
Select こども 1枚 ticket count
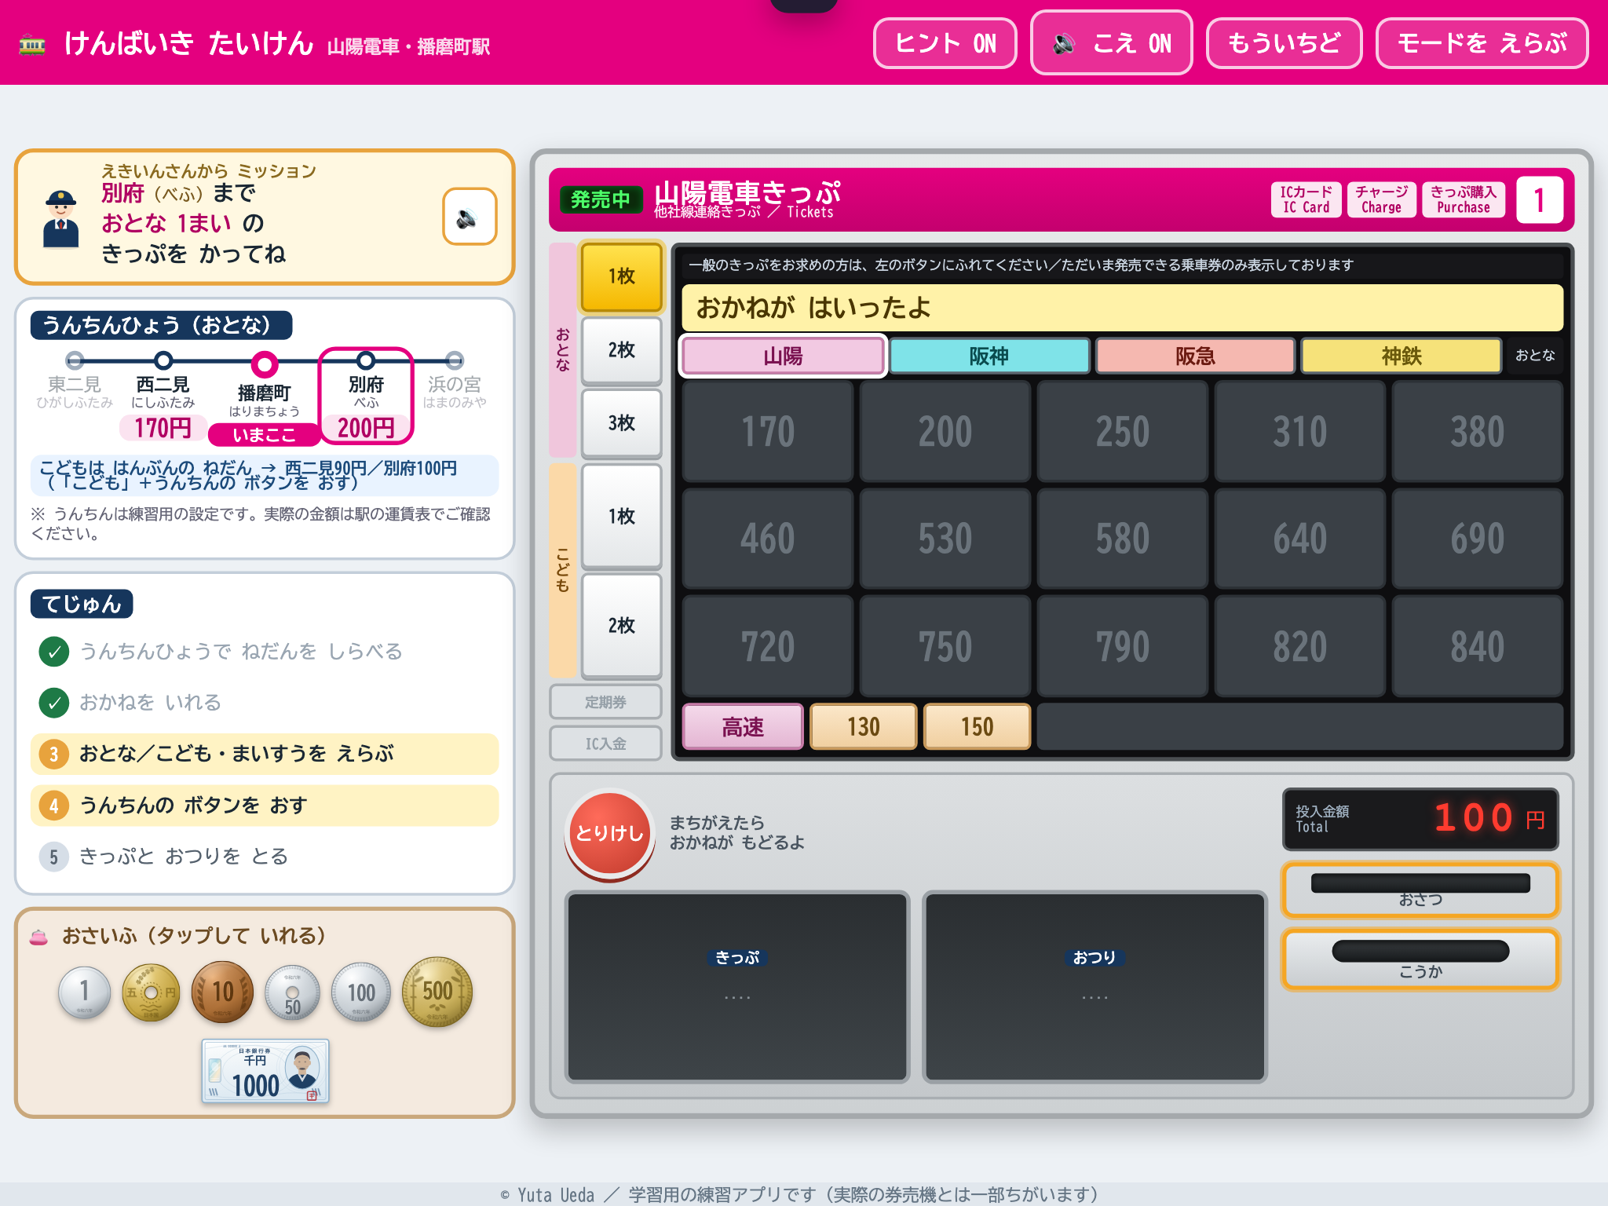click(x=621, y=517)
